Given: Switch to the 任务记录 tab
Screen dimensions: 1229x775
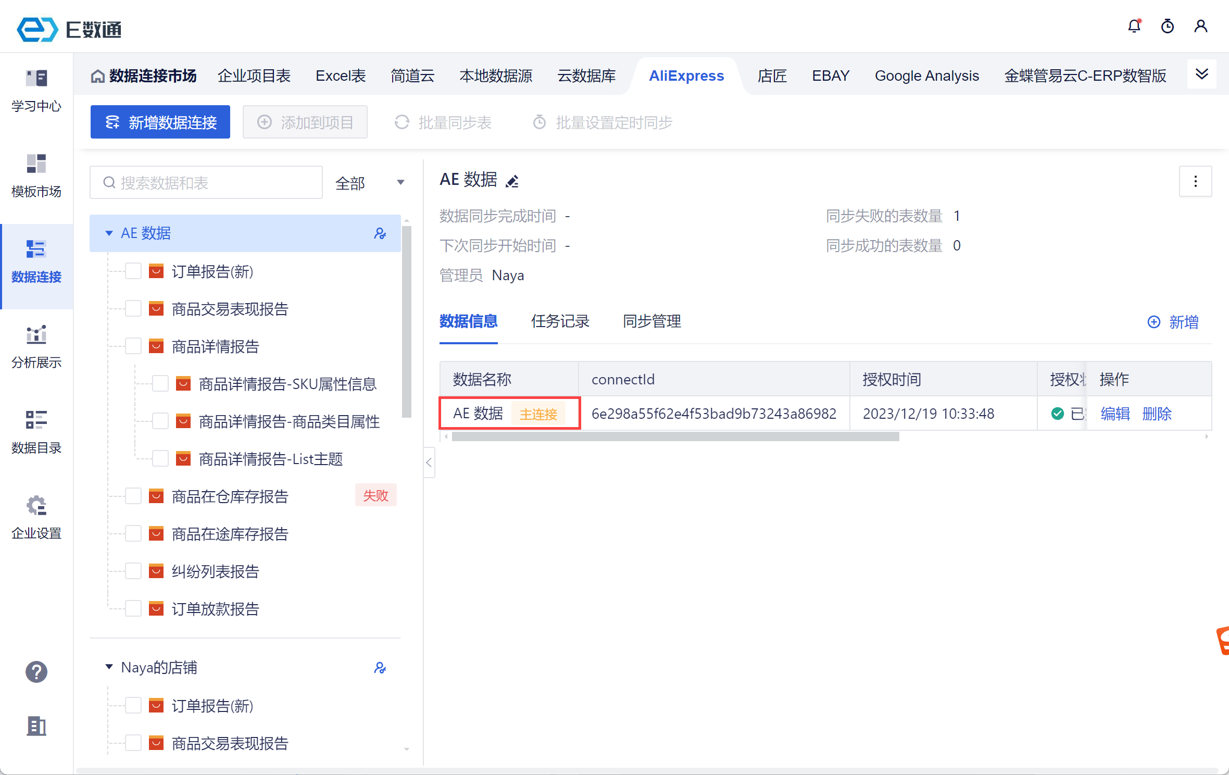Looking at the screenshot, I should [560, 321].
